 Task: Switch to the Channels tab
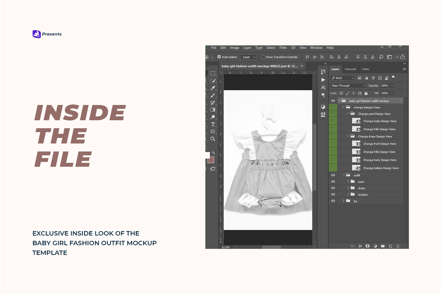pos(350,69)
